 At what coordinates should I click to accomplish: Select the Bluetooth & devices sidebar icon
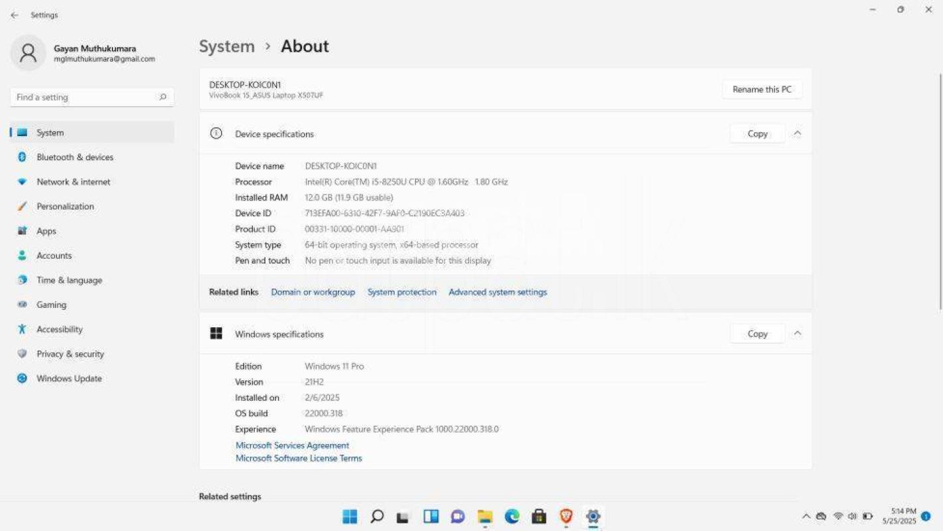[x=21, y=157]
